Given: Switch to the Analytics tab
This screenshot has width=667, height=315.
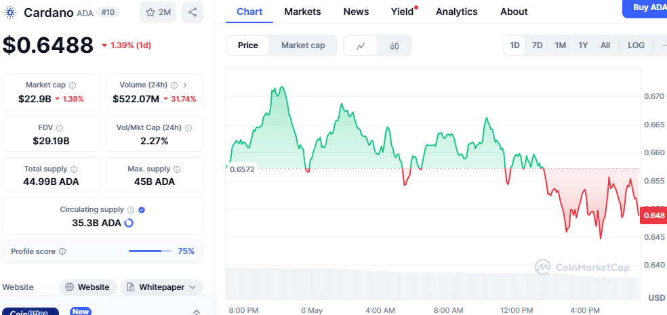Looking at the screenshot, I should pyautogui.click(x=456, y=12).
